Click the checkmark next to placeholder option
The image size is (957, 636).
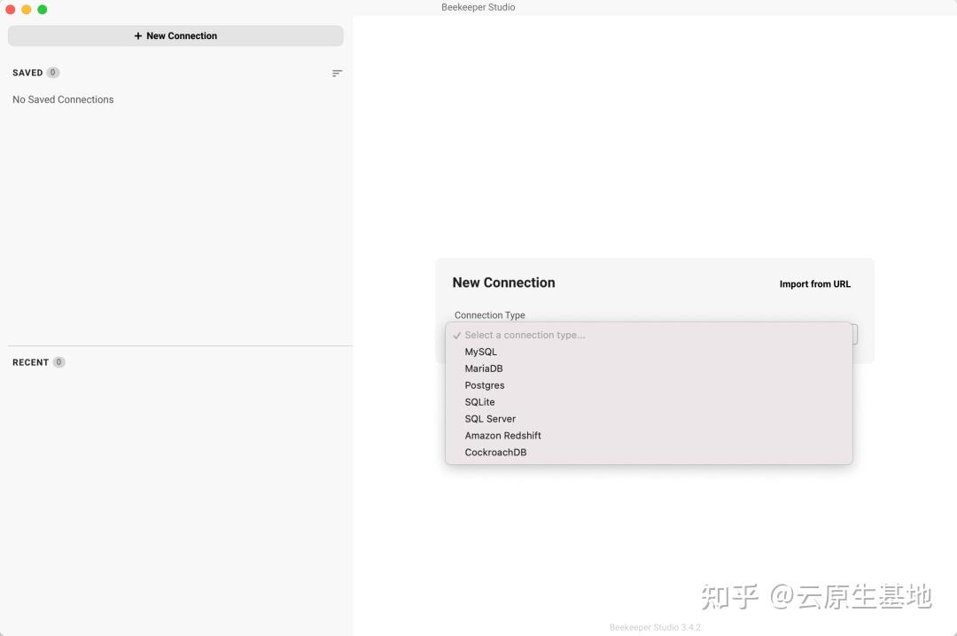click(x=456, y=335)
